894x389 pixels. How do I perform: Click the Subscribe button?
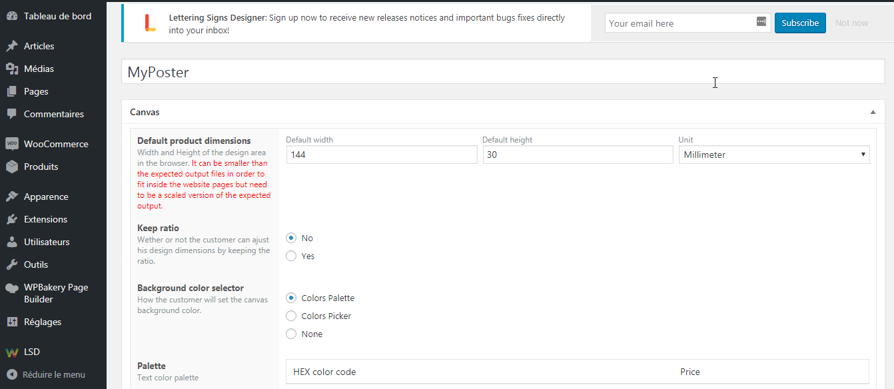click(800, 23)
